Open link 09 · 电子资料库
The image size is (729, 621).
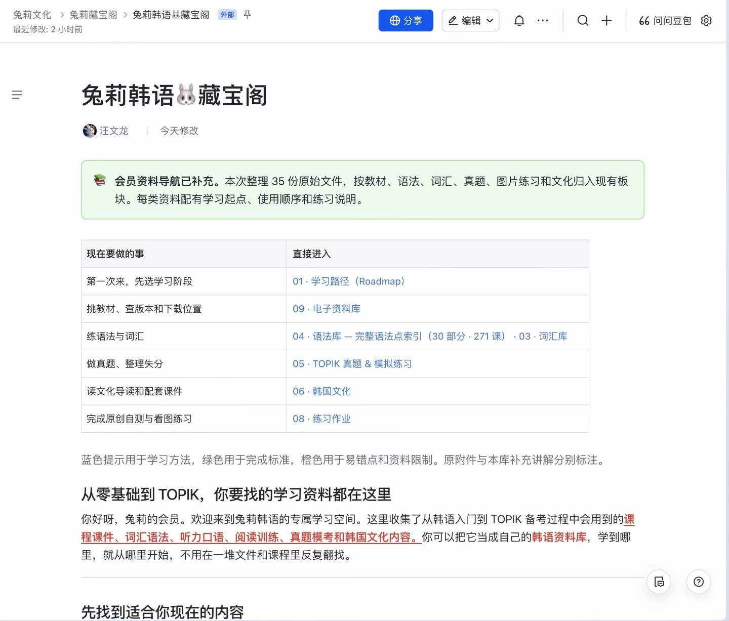pyautogui.click(x=327, y=309)
